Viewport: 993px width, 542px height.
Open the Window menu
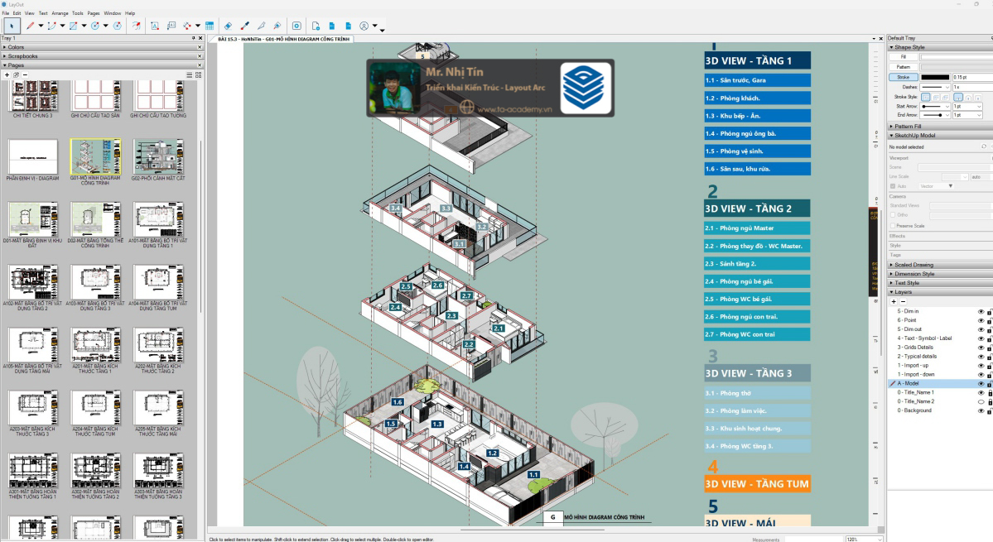112,13
